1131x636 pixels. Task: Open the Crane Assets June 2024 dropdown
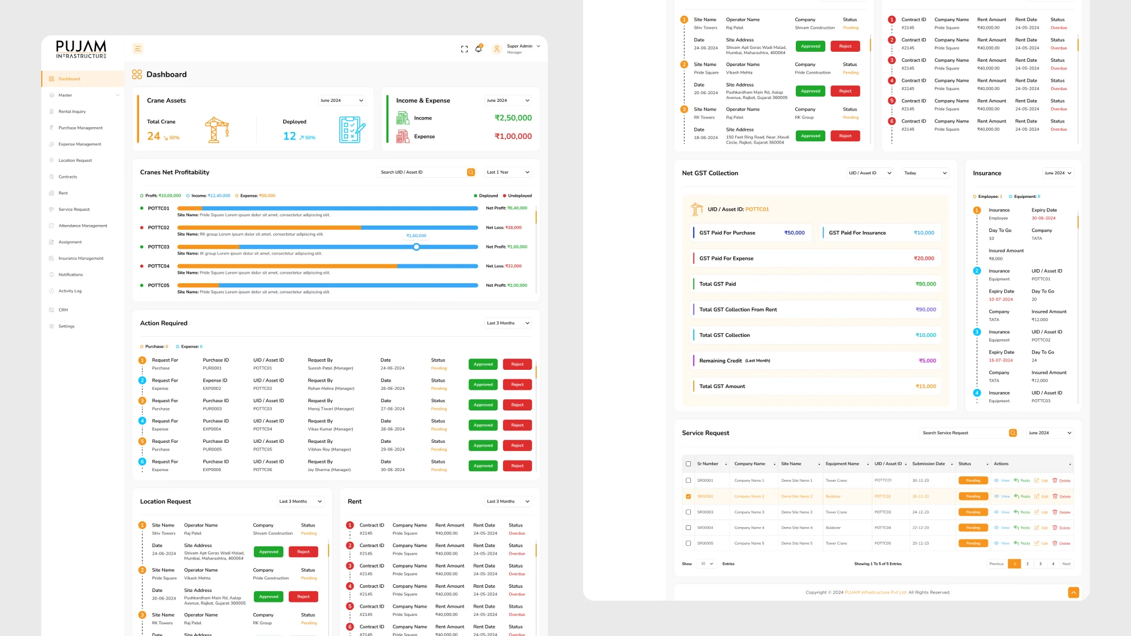point(342,101)
